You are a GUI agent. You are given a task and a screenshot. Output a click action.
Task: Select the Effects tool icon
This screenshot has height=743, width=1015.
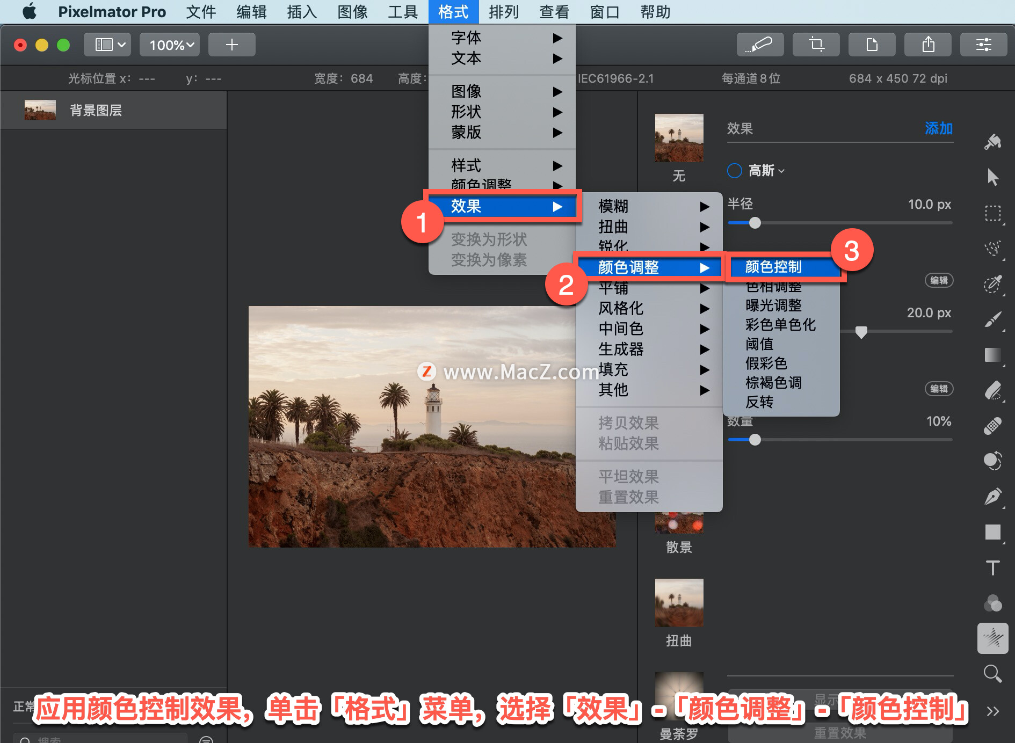pos(992,638)
